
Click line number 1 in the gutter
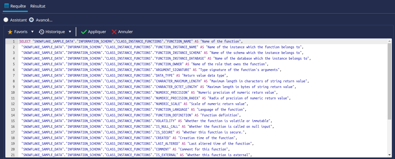coord(13,42)
